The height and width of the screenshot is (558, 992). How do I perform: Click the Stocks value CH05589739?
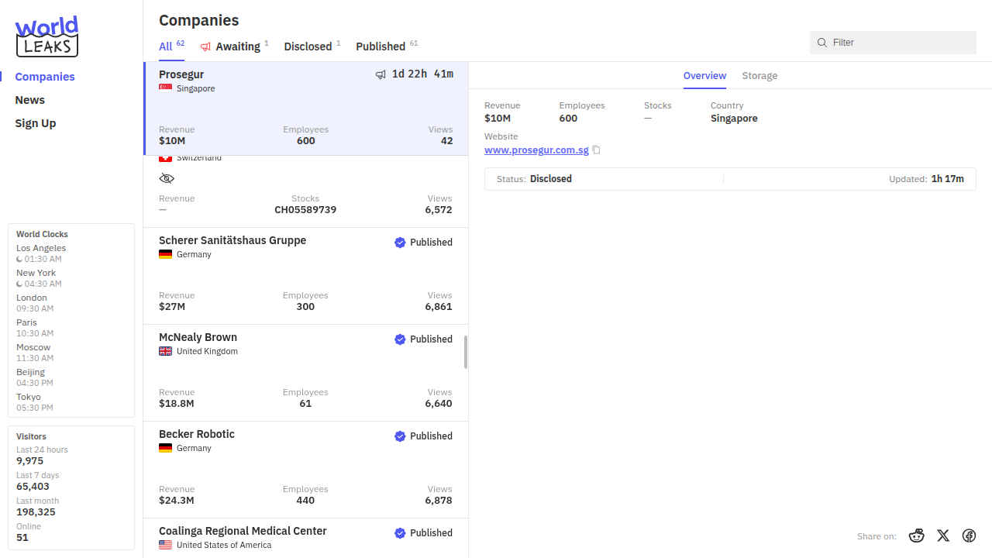point(305,210)
